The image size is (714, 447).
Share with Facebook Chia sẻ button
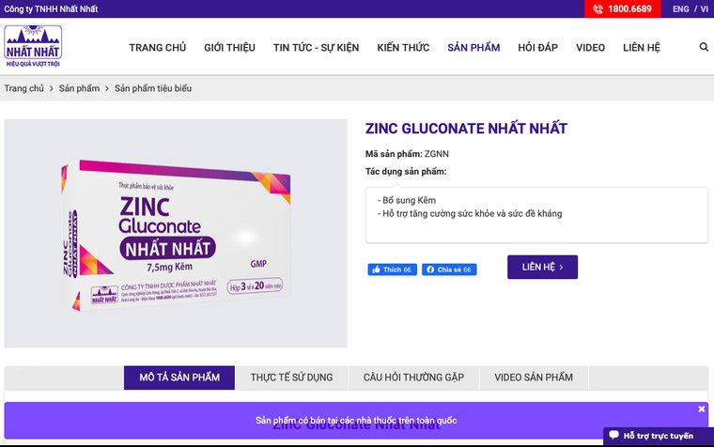click(x=449, y=270)
